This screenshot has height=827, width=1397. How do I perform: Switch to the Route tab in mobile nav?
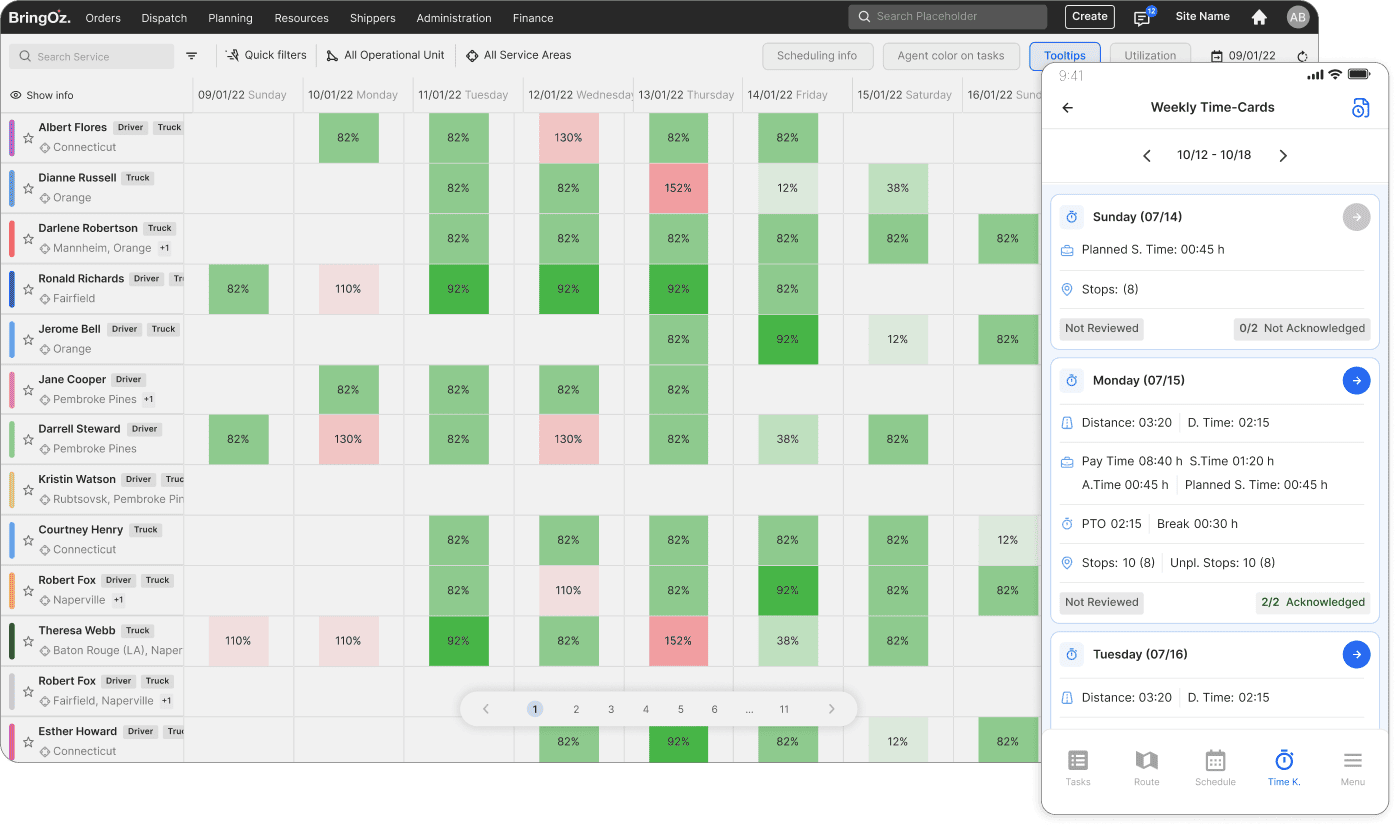[1147, 768]
